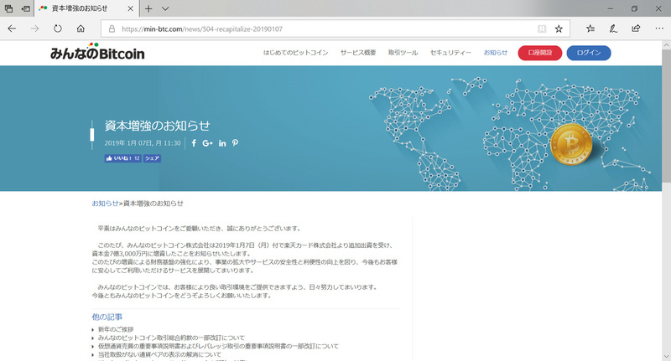The height and width of the screenshot is (361, 671).
Task: Minimize the browser window
Action: point(611,8)
